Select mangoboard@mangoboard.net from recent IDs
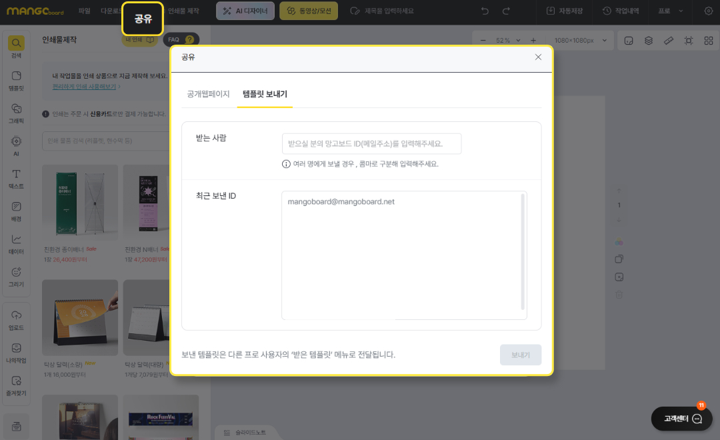720x440 pixels. point(341,201)
